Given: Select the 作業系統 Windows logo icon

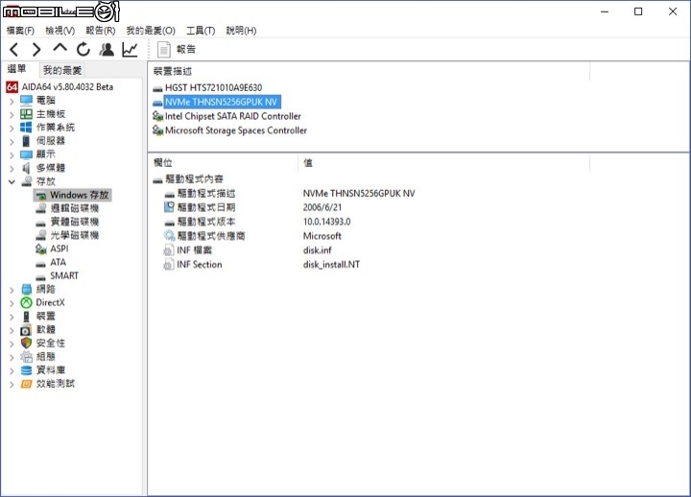Looking at the screenshot, I should tap(26, 128).
